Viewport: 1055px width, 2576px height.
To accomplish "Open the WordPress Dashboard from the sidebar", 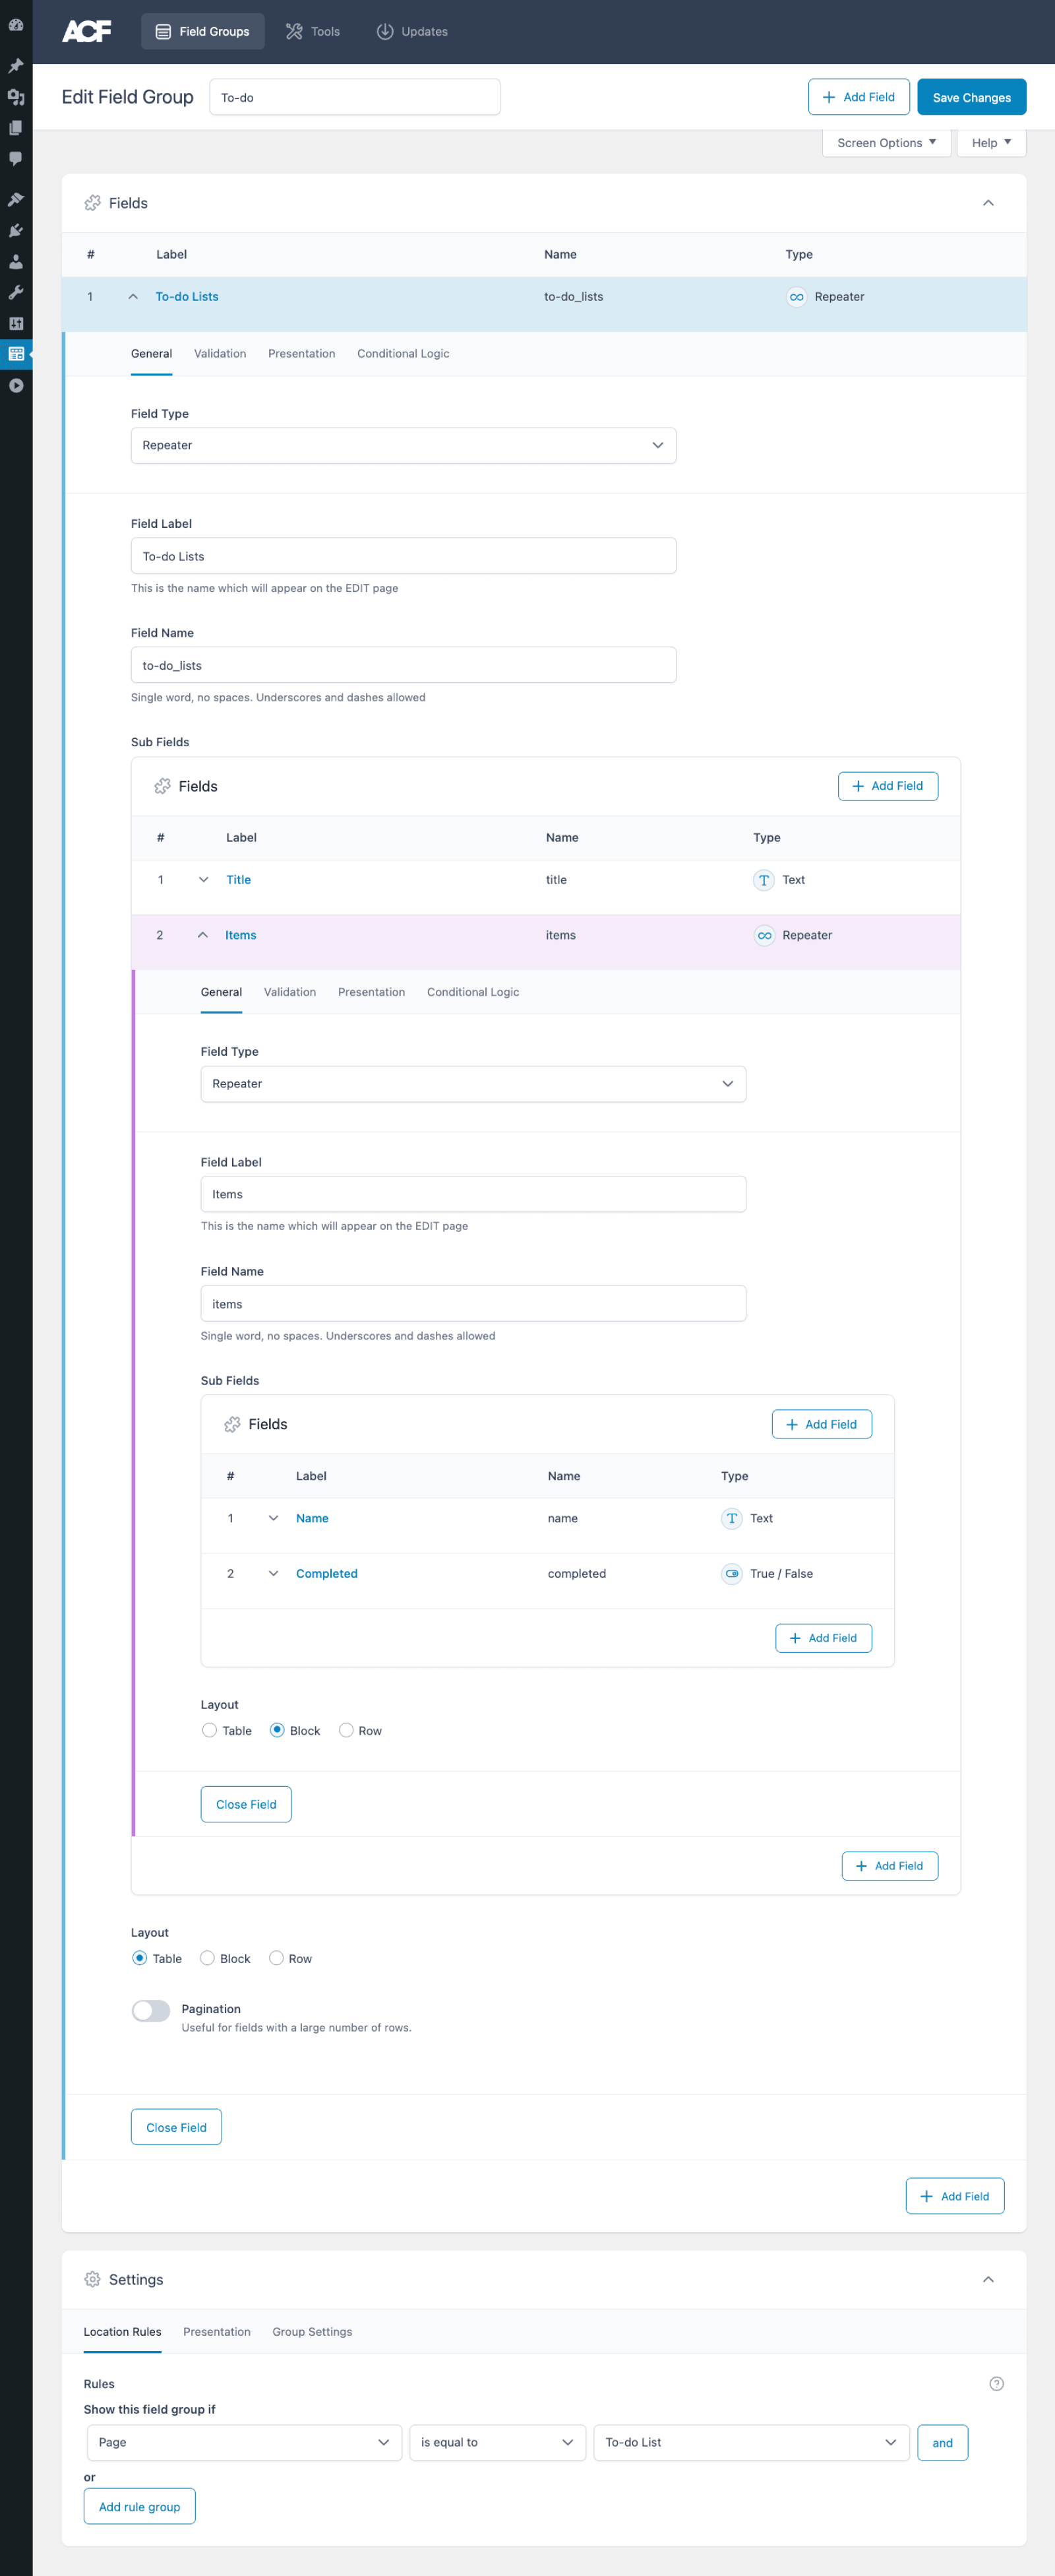I will [x=16, y=25].
